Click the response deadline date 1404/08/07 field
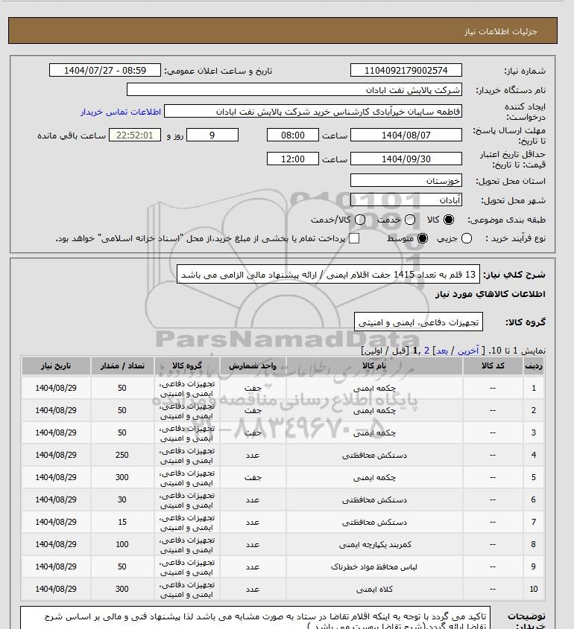The width and height of the screenshot is (574, 629). (x=406, y=135)
